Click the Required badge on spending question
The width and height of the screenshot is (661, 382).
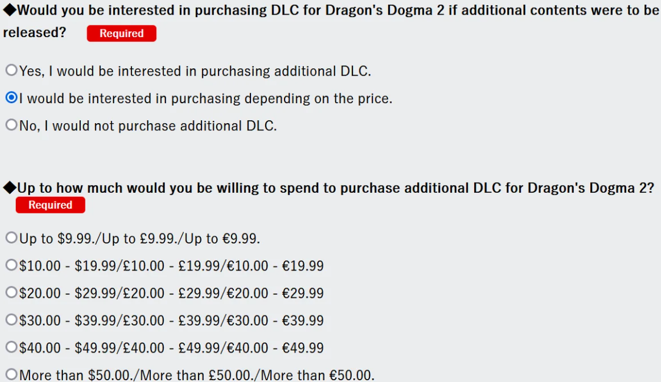click(x=50, y=205)
